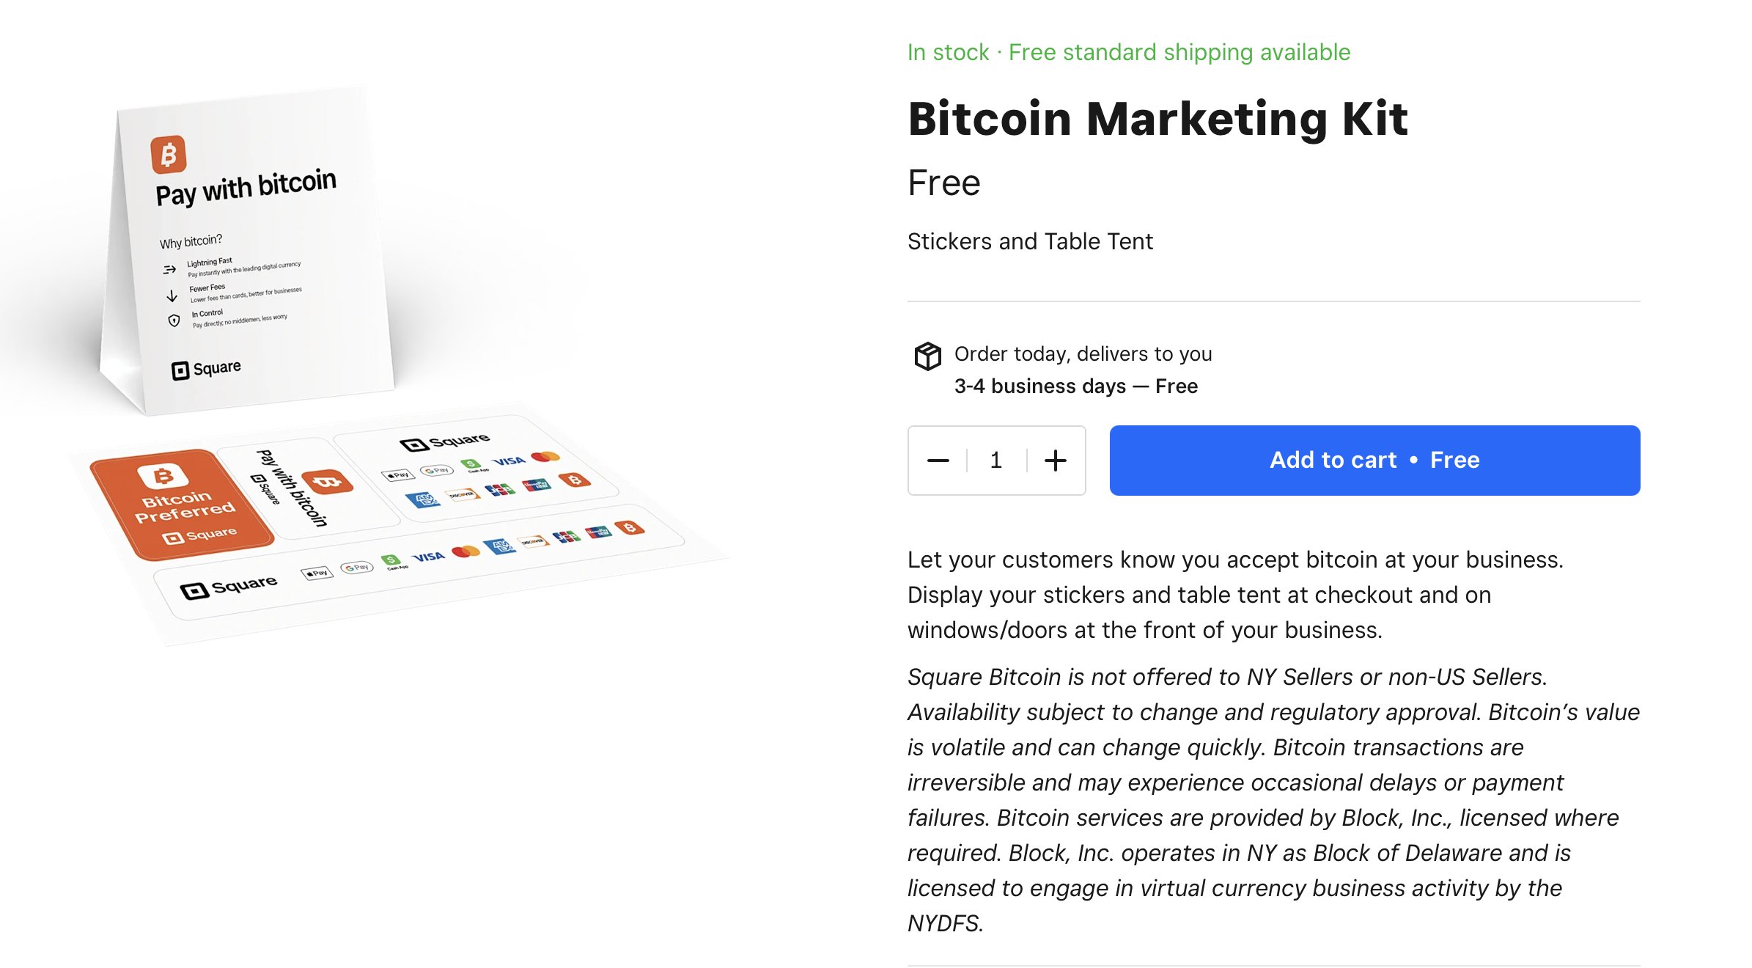This screenshot has height=968, width=1752.
Task: Click the Square logo on the table tent
Action: click(206, 369)
